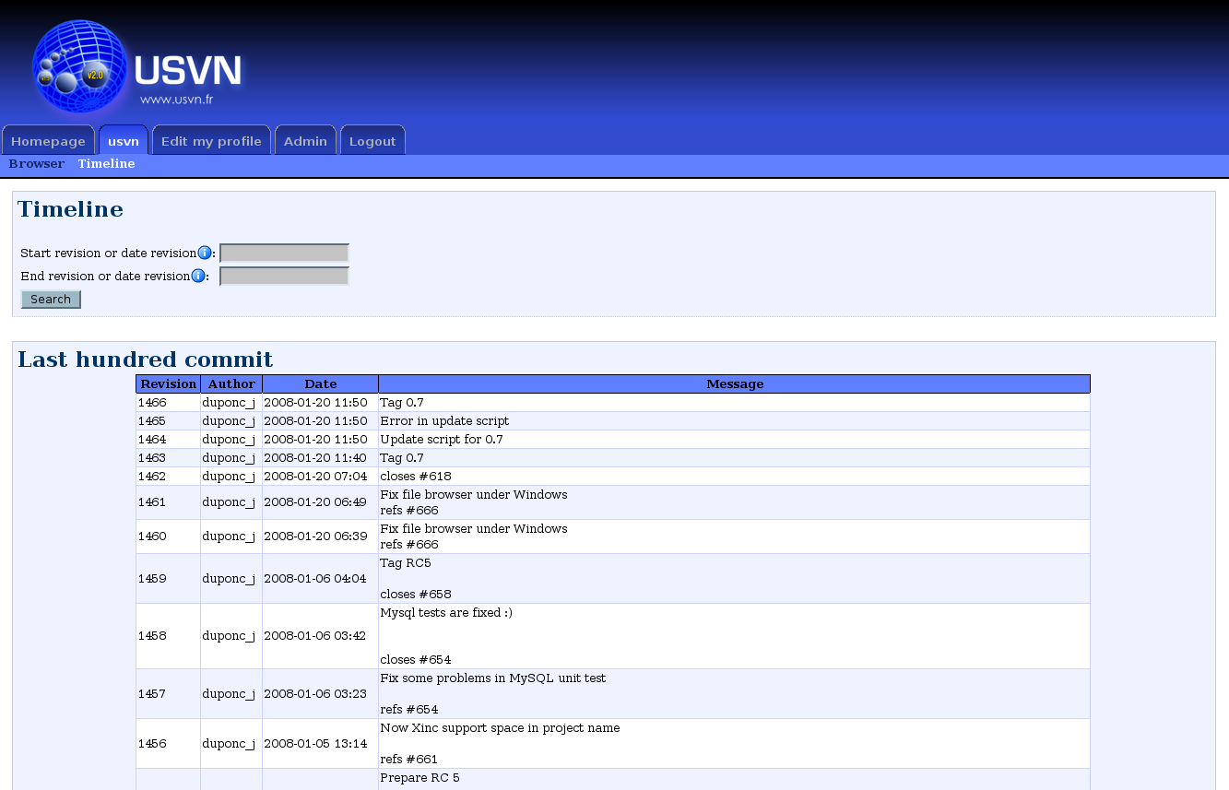The width and height of the screenshot is (1229, 790).
Task: Select the usvn project tab
Action: (124, 141)
